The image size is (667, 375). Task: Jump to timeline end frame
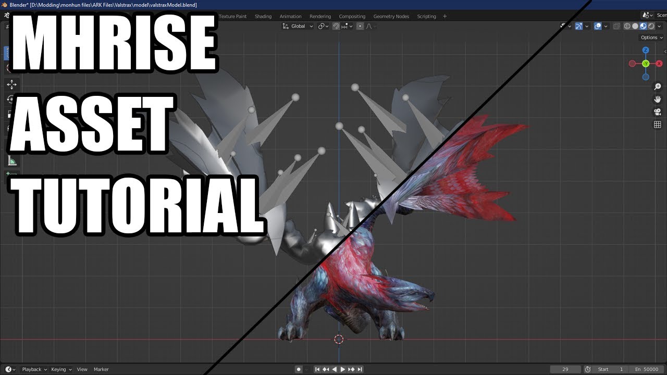tap(360, 369)
